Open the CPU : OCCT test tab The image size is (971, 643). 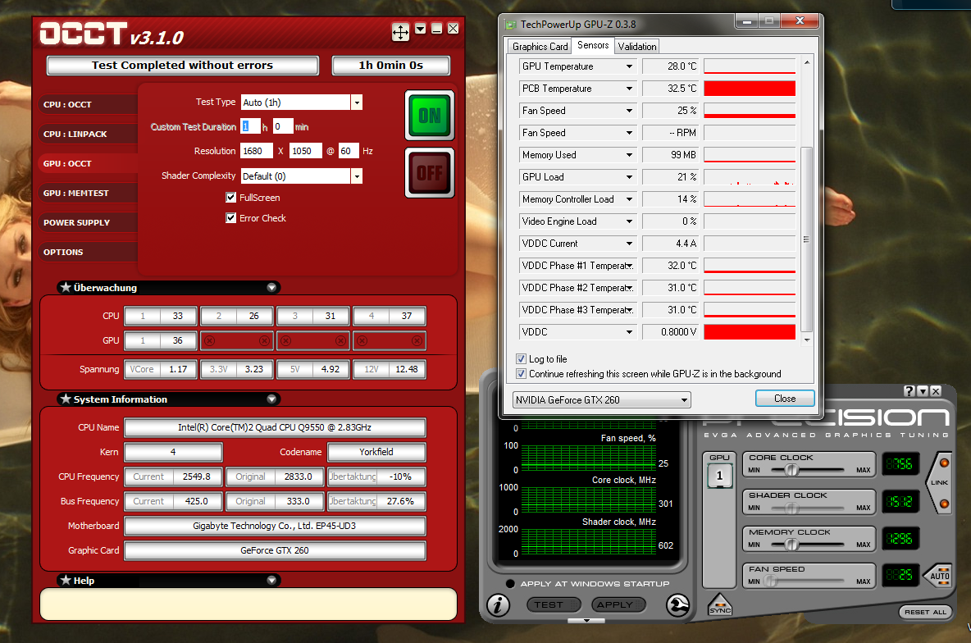tap(89, 104)
